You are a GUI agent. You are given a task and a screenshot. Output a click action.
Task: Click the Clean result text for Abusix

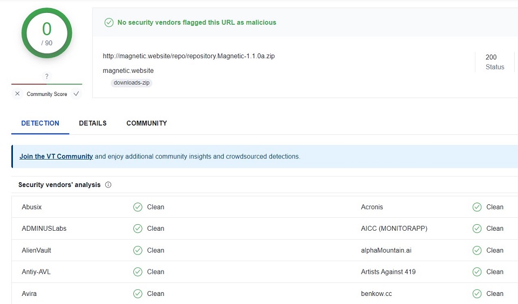click(x=155, y=207)
